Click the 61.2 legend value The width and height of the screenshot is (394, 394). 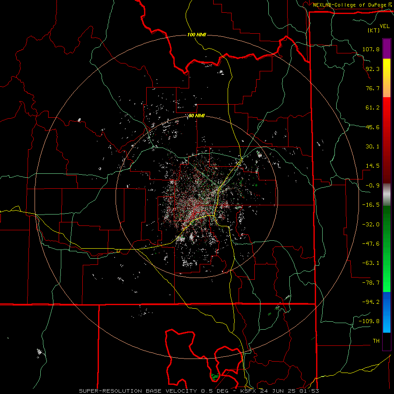tap(373, 108)
